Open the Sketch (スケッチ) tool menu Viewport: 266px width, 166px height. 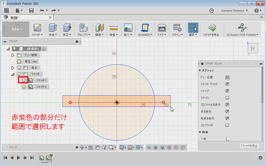click(x=37, y=30)
